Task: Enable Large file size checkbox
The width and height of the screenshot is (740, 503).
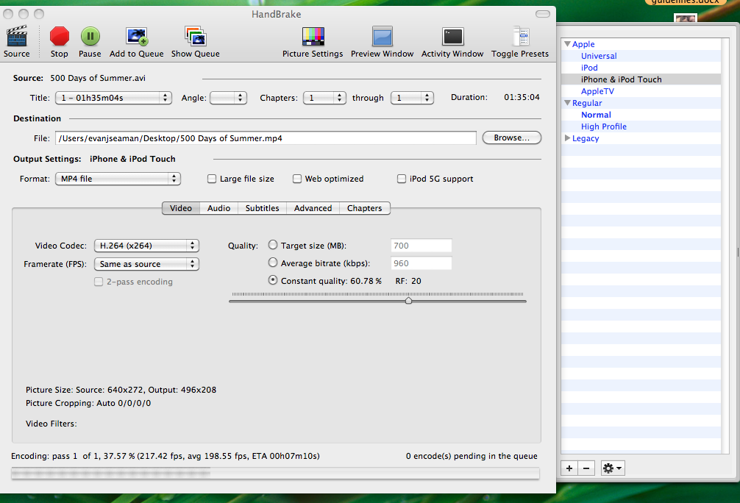Action: coord(212,179)
